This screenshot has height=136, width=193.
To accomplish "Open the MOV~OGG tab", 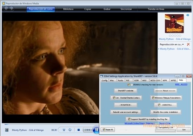I will click(155, 80).
